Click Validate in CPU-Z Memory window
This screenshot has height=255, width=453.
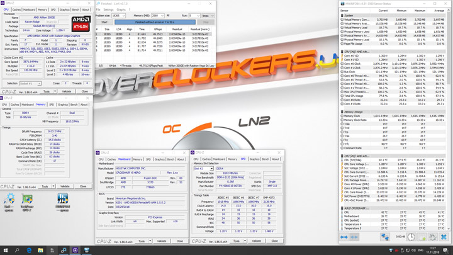65,186
